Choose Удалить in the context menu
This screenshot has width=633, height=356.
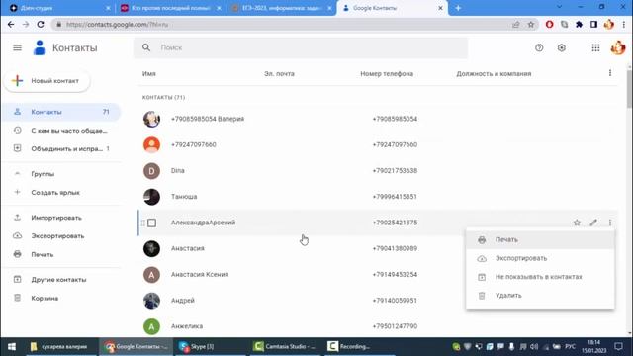pyautogui.click(x=540, y=296)
